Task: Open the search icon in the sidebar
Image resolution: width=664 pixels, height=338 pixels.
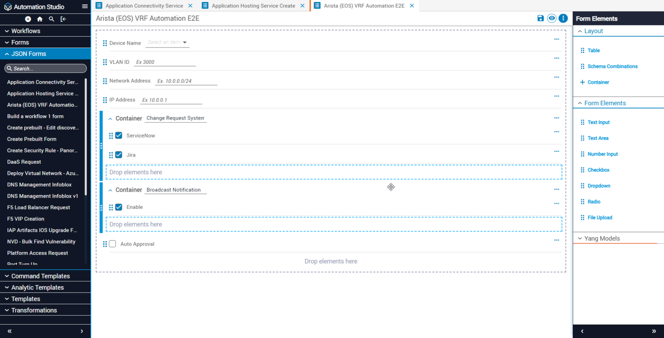Action: pyautogui.click(x=51, y=19)
